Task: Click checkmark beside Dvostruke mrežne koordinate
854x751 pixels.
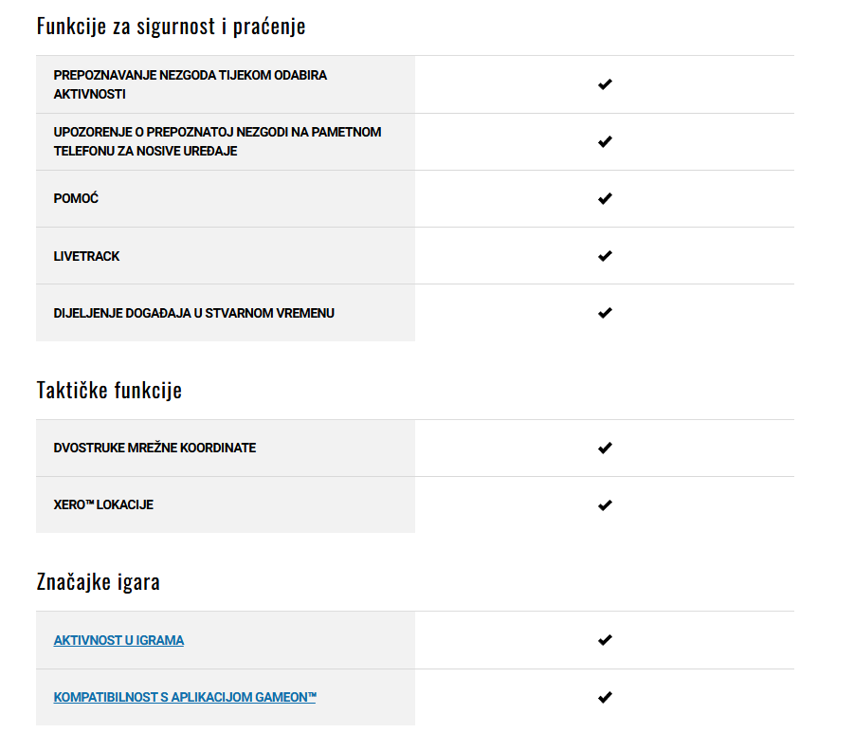Action: tap(605, 448)
